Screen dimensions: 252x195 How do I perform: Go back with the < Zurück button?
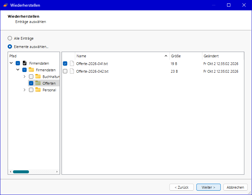coord(182,187)
